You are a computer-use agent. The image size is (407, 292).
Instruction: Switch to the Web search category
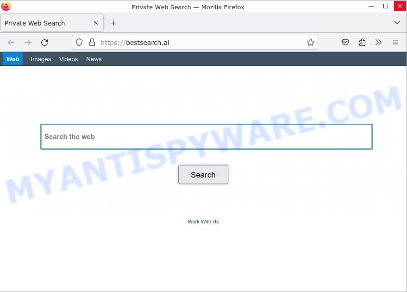click(x=13, y=59)
